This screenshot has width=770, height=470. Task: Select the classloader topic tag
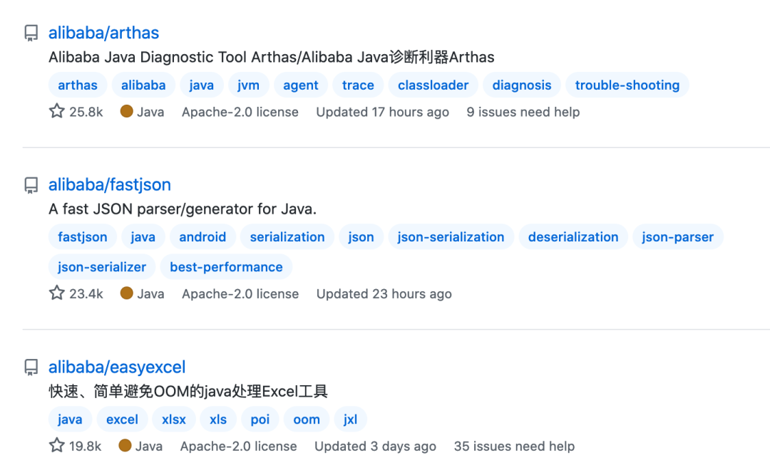(x=433, y=85)
